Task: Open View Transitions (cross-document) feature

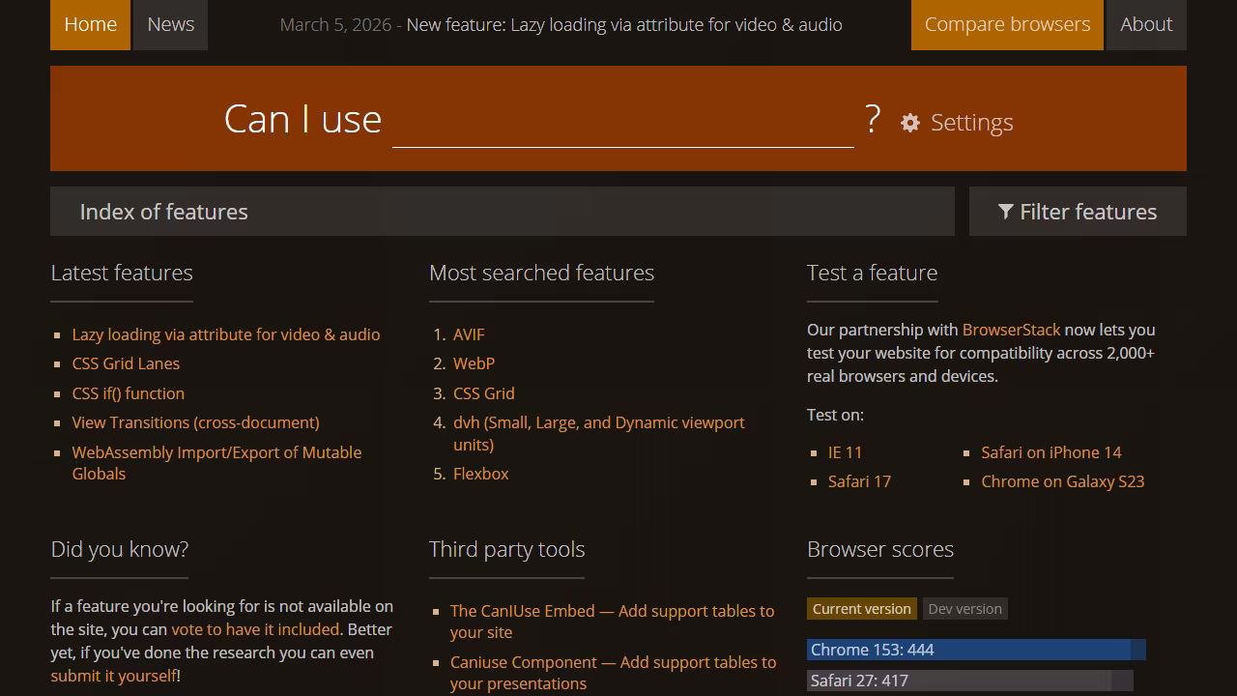Action: click(196, 422)
